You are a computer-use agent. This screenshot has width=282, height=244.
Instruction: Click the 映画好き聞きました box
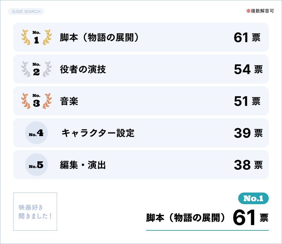pos(35,211)
